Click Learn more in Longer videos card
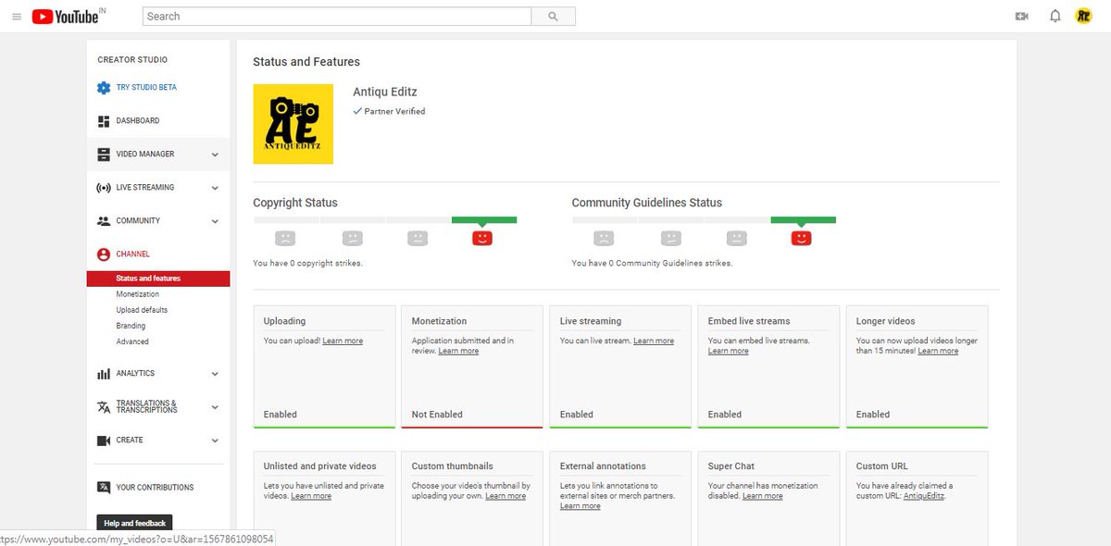 [x=938, y=352]
